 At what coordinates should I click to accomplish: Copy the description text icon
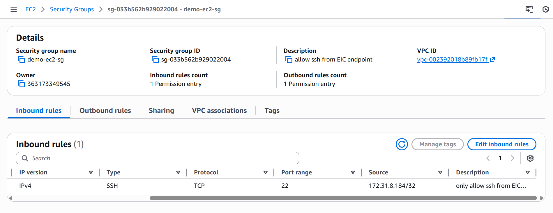click(x=289, y=59)
